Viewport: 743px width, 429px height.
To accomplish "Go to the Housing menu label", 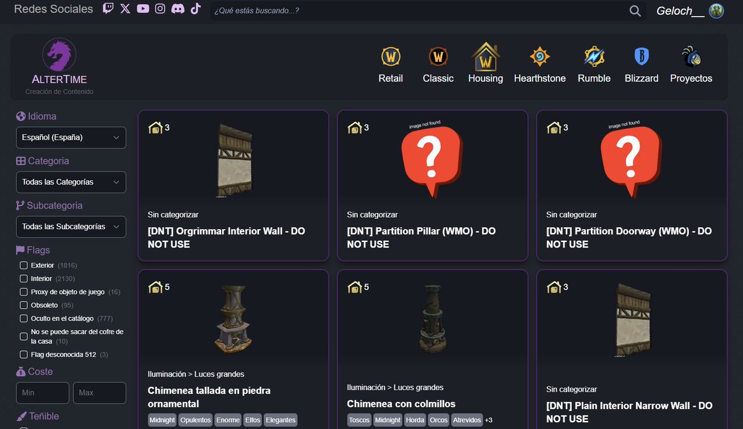I will pyautogui.click(x=485, y=79).
